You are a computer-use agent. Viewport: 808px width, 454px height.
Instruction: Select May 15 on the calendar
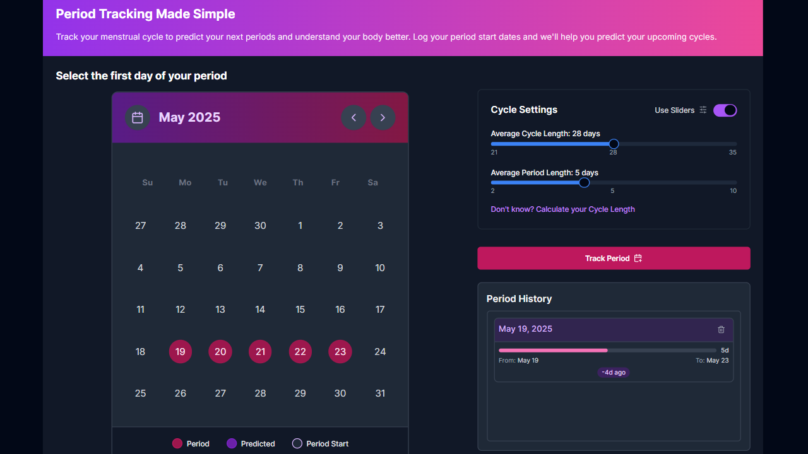pyautogui.click(x=300, y=309)
